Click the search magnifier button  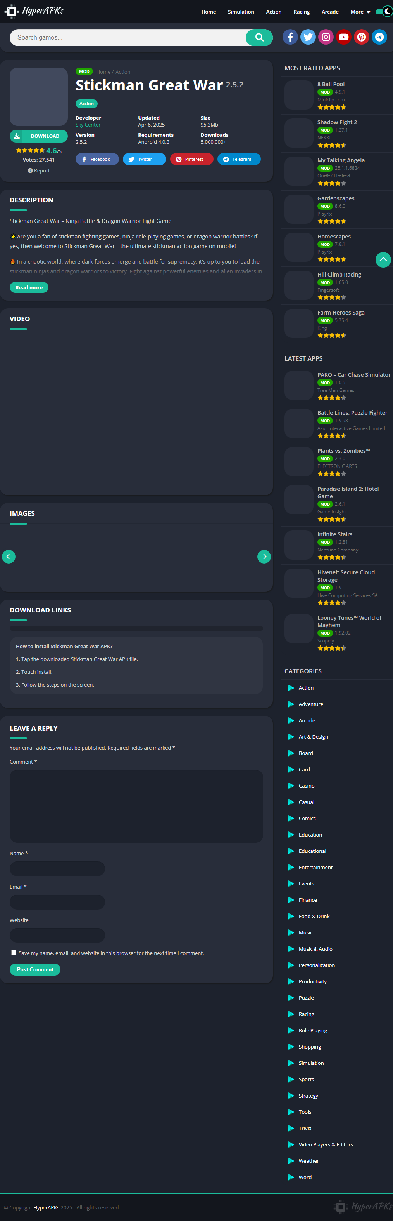click(259, 37)
